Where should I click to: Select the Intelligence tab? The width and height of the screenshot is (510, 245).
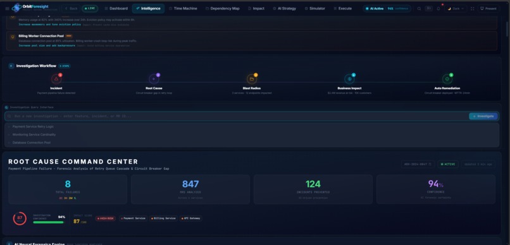tap(148, 8)
